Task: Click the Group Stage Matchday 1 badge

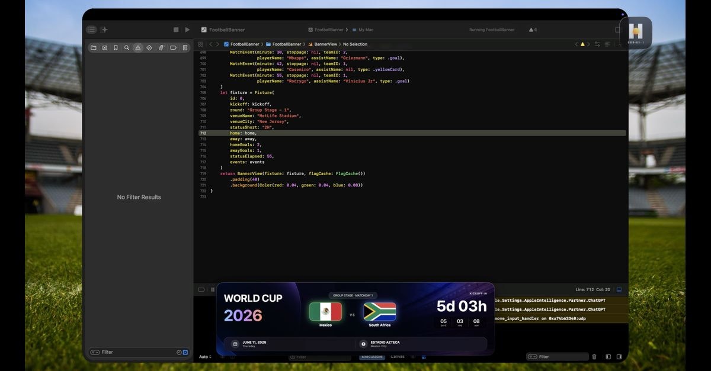Action: point(353,295)
